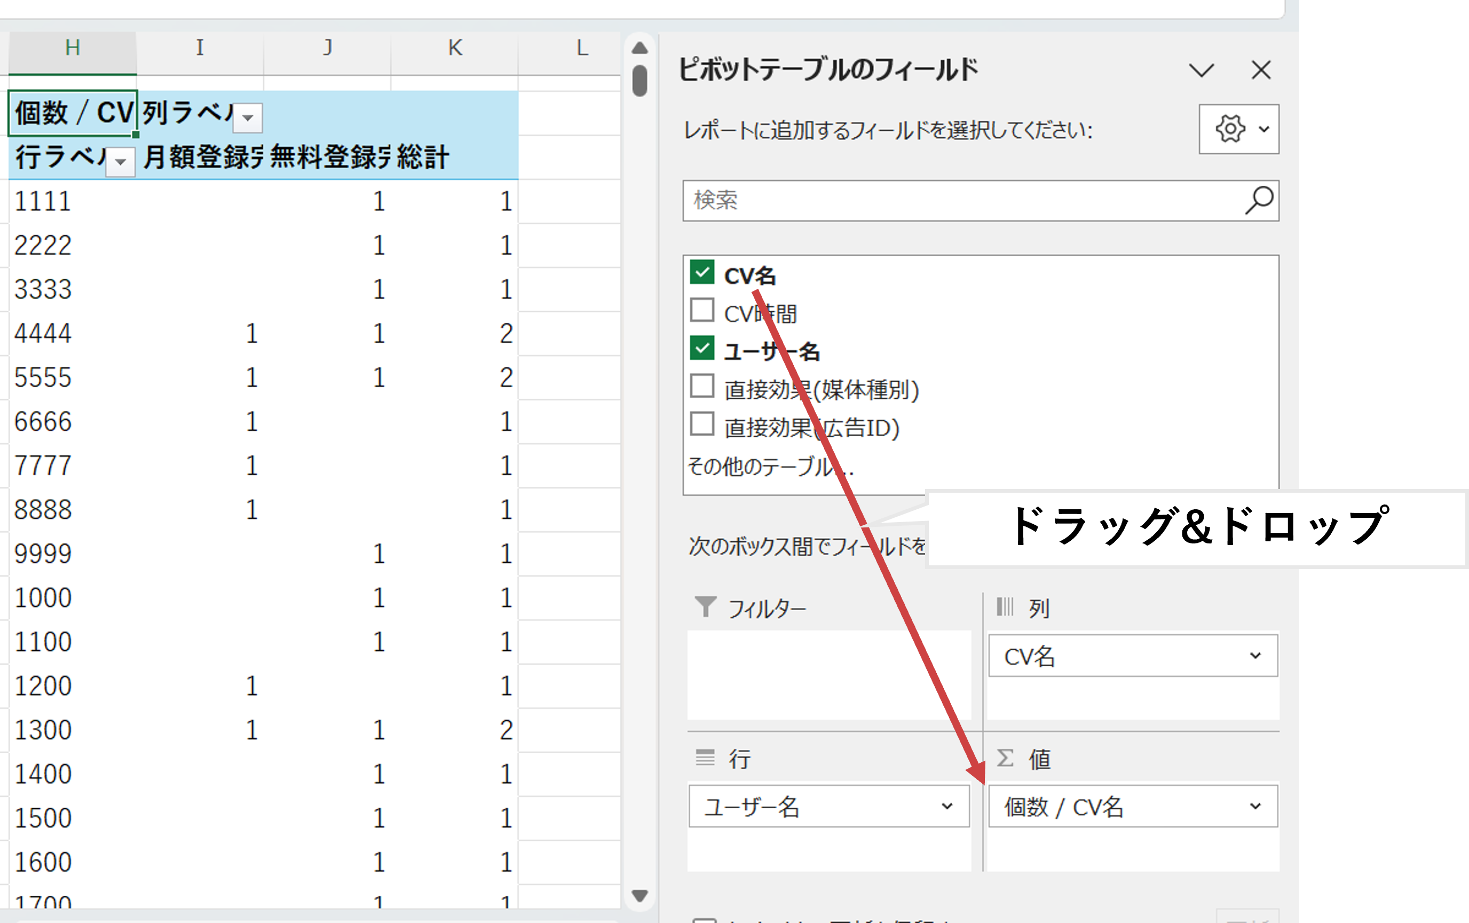Open 個数 / CV名 dropdown in 値 area
1469x923 pixels.
click(x=1254, y=807)
